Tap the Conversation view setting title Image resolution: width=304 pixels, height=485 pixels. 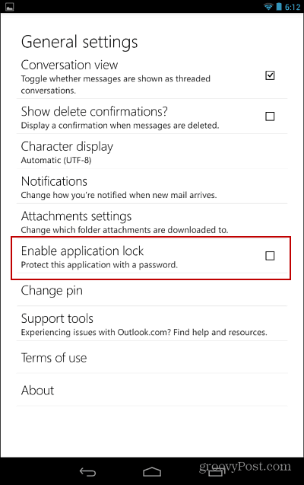click(69, 65)
